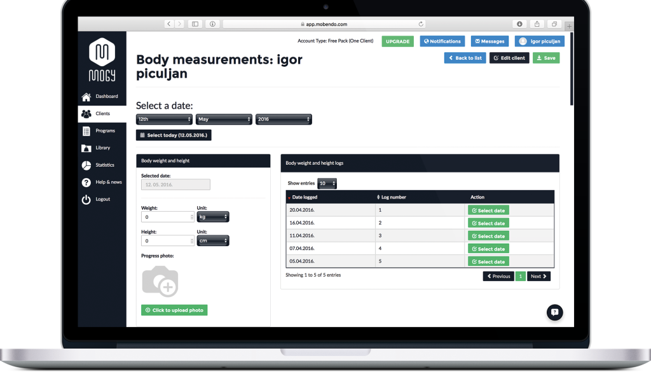Open the weight unit dropdown showing kg
Screen dimensions: 651x374
213,217
